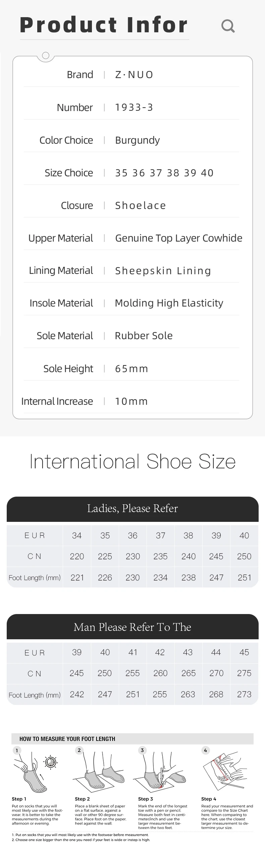Select the Ladies, Please Refer header
This screenshot has width=265, height=860.
click(132, 508)
